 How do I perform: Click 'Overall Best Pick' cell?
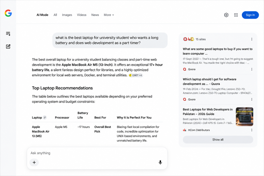coord(103,129)
